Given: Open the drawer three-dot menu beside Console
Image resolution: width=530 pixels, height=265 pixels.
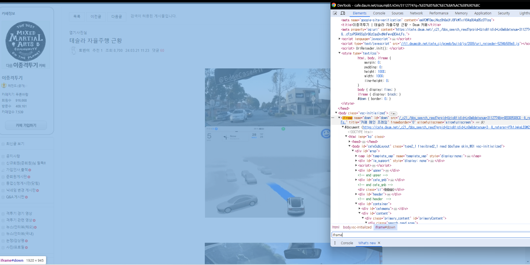Looking at the screenshot, I should [335, 243].
